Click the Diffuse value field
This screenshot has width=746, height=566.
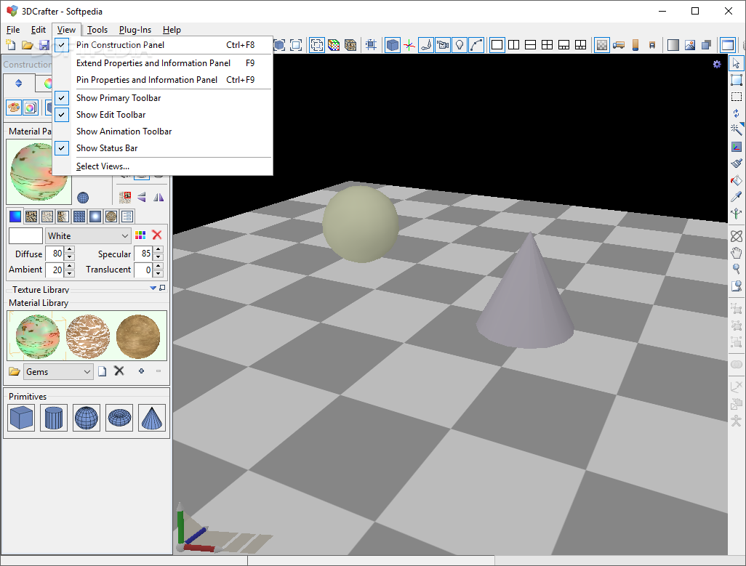[55, 254]
